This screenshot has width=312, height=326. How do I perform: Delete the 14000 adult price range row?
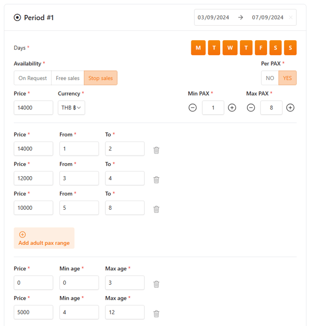[x=156, y=150]
